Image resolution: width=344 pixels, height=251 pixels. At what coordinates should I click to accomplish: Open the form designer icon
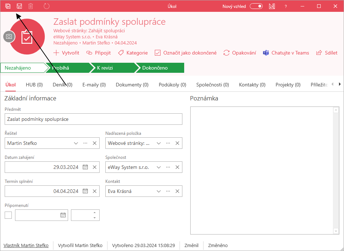272,6
